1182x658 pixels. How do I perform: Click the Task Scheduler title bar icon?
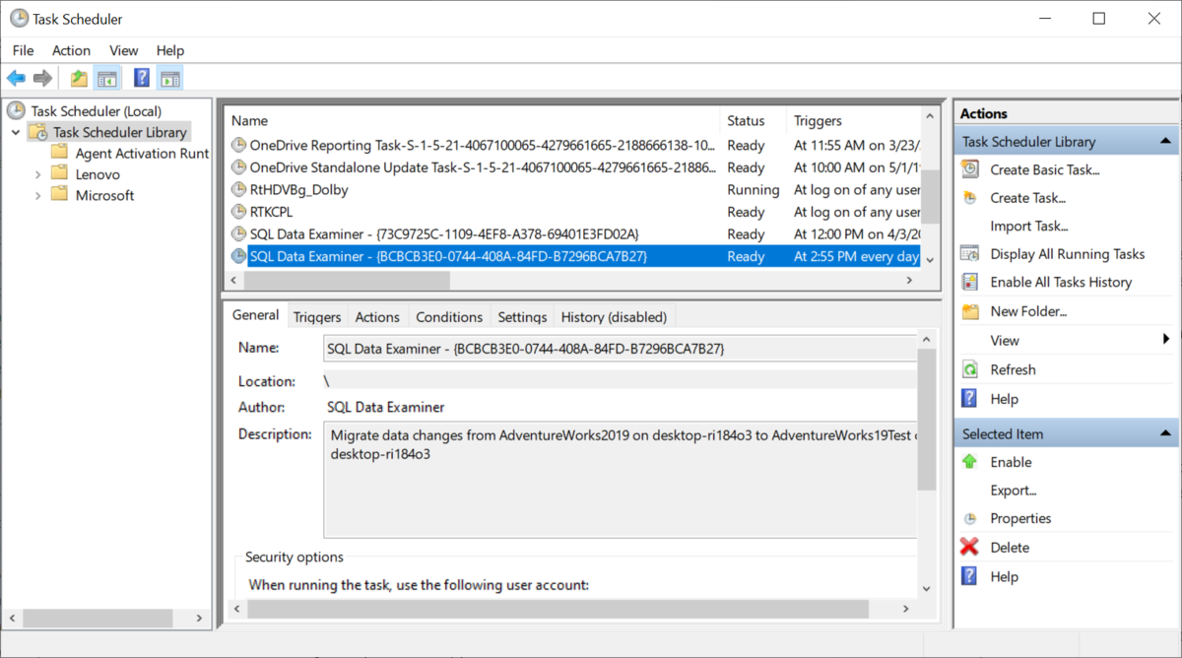pyautogui.click(x=19, y=19)
